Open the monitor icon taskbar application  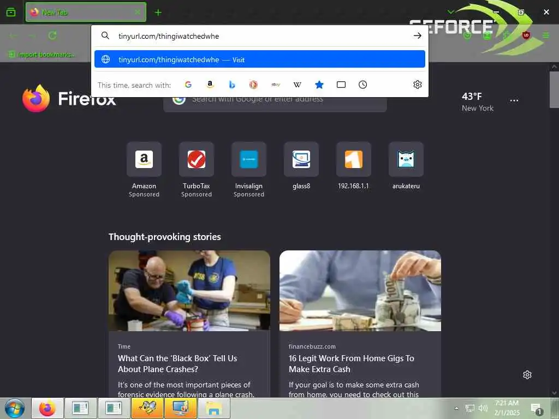click(180, 408)
